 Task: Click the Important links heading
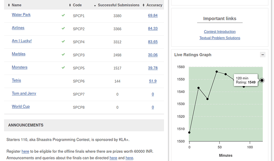click(x=220, y=19)
